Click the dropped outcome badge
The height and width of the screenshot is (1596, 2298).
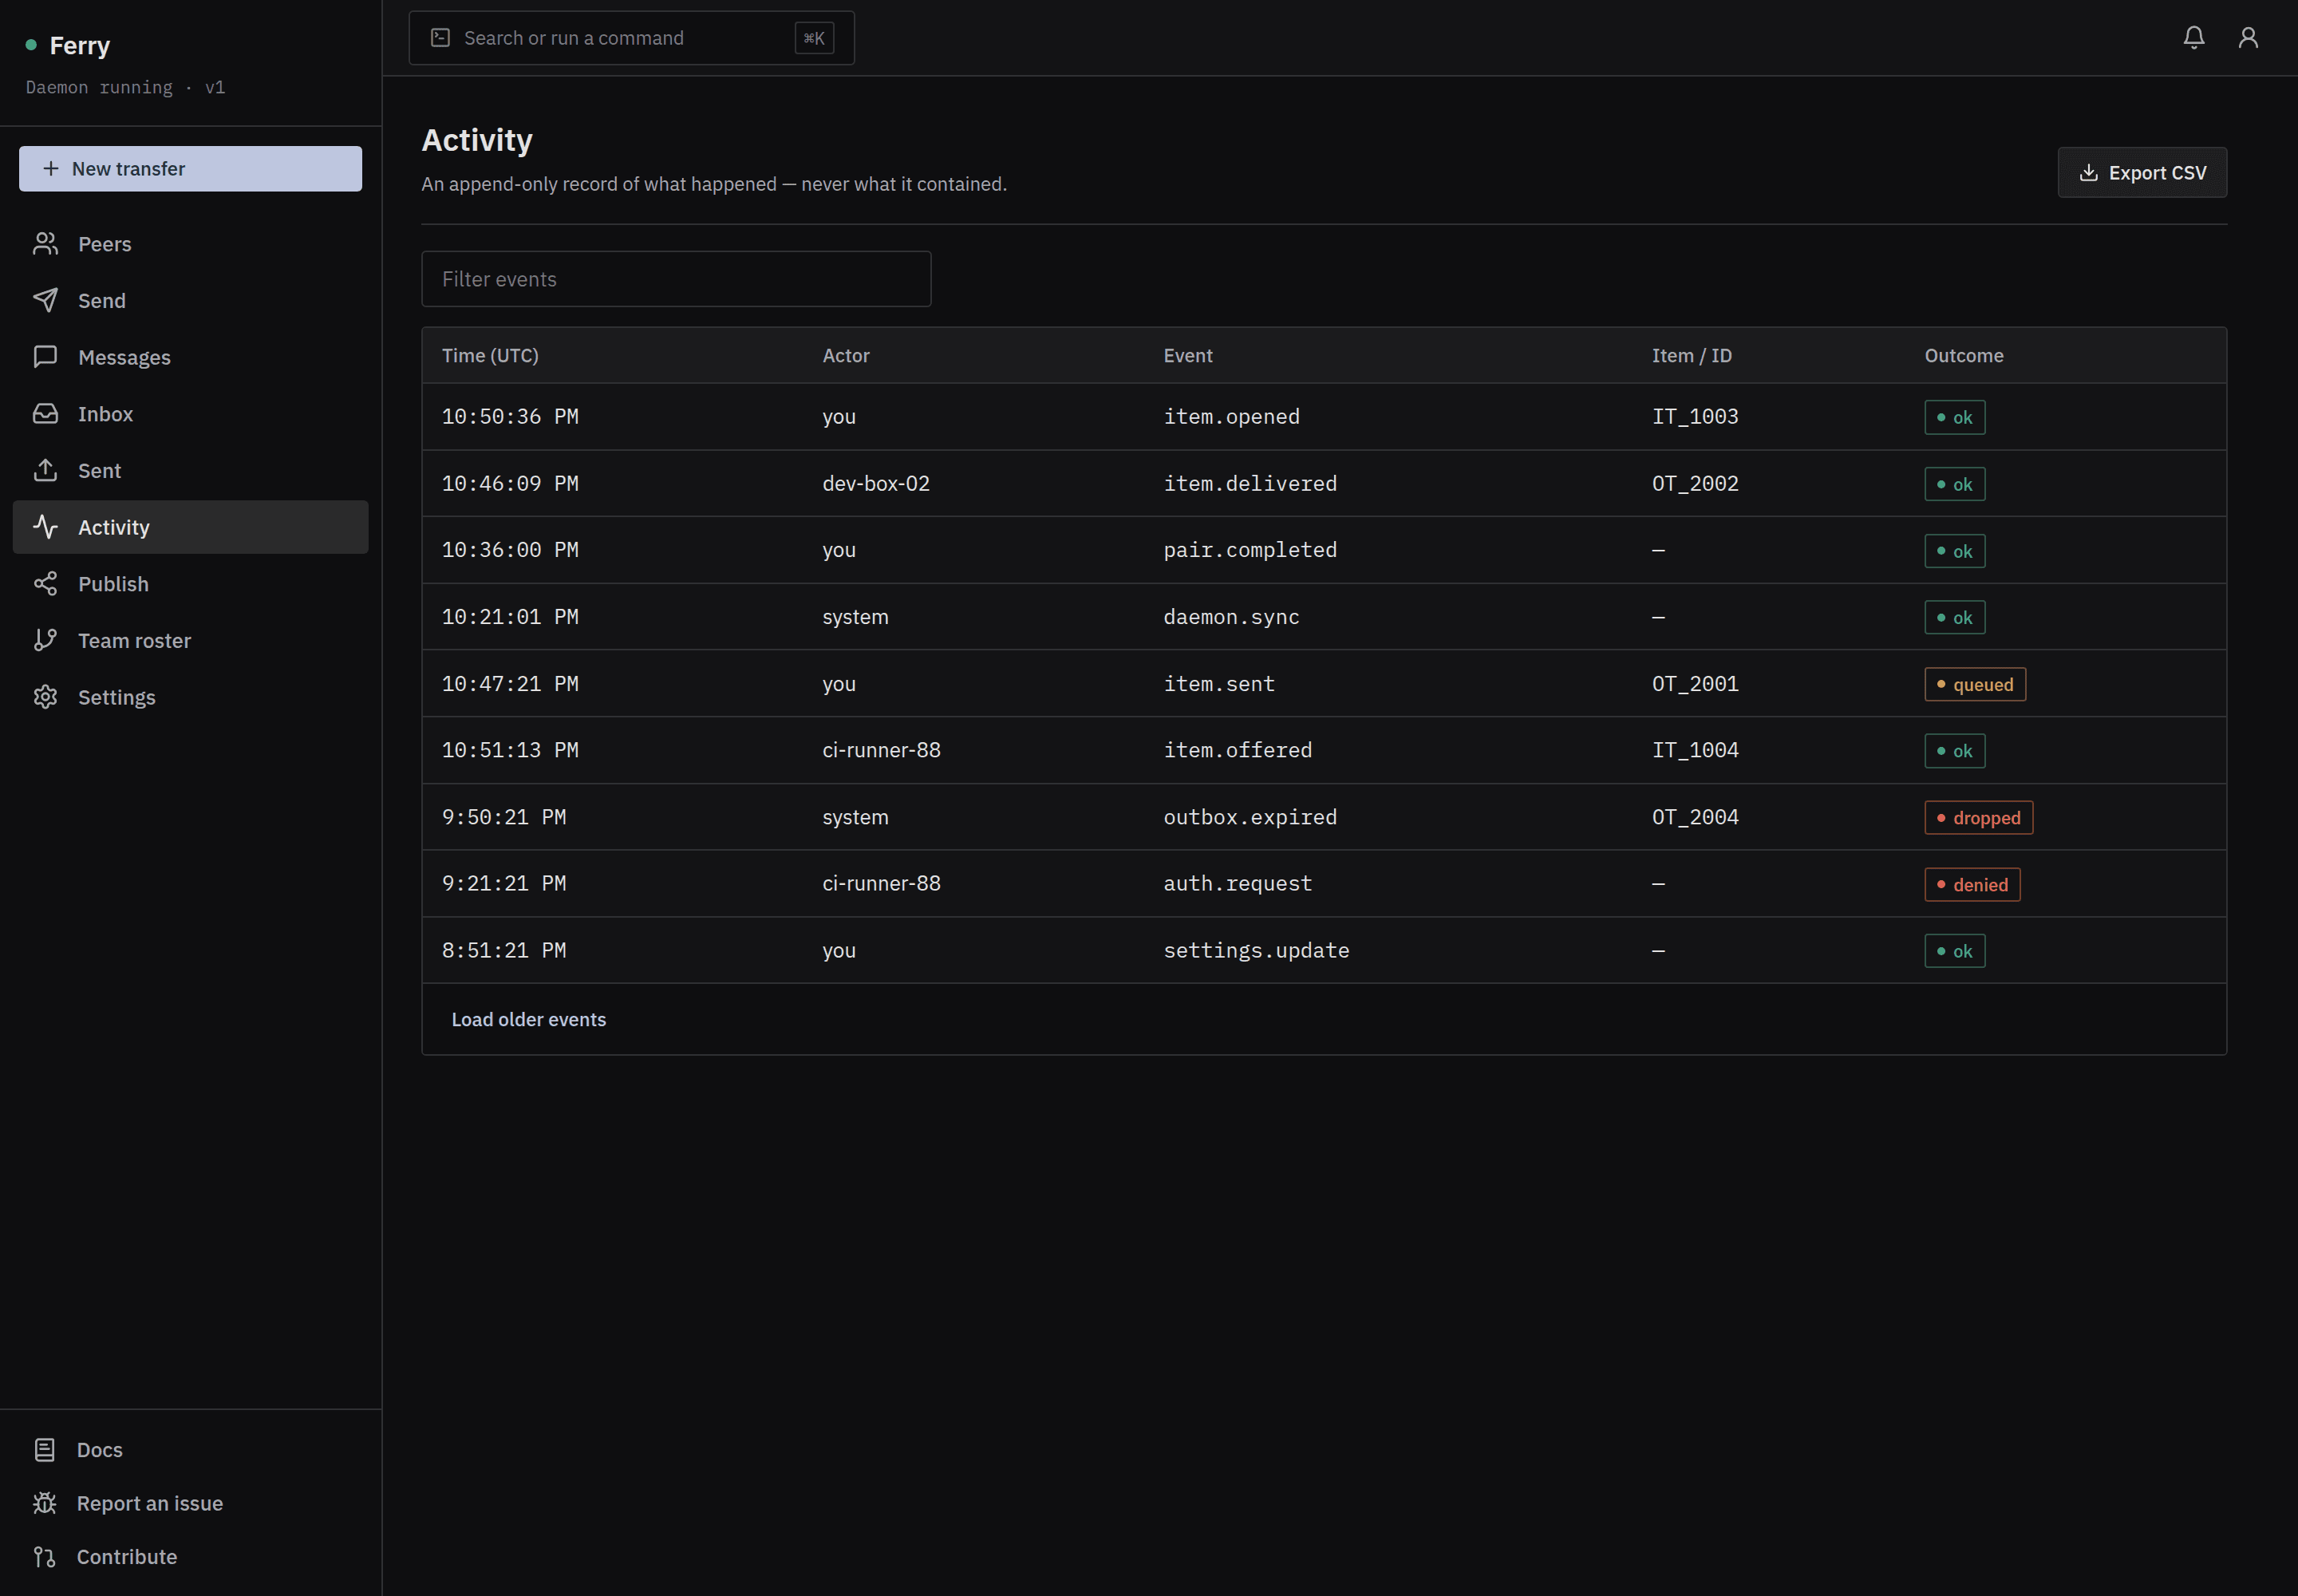(1978, 818)
